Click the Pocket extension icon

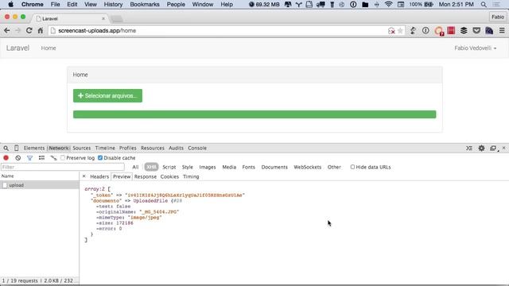coord(476,30)
